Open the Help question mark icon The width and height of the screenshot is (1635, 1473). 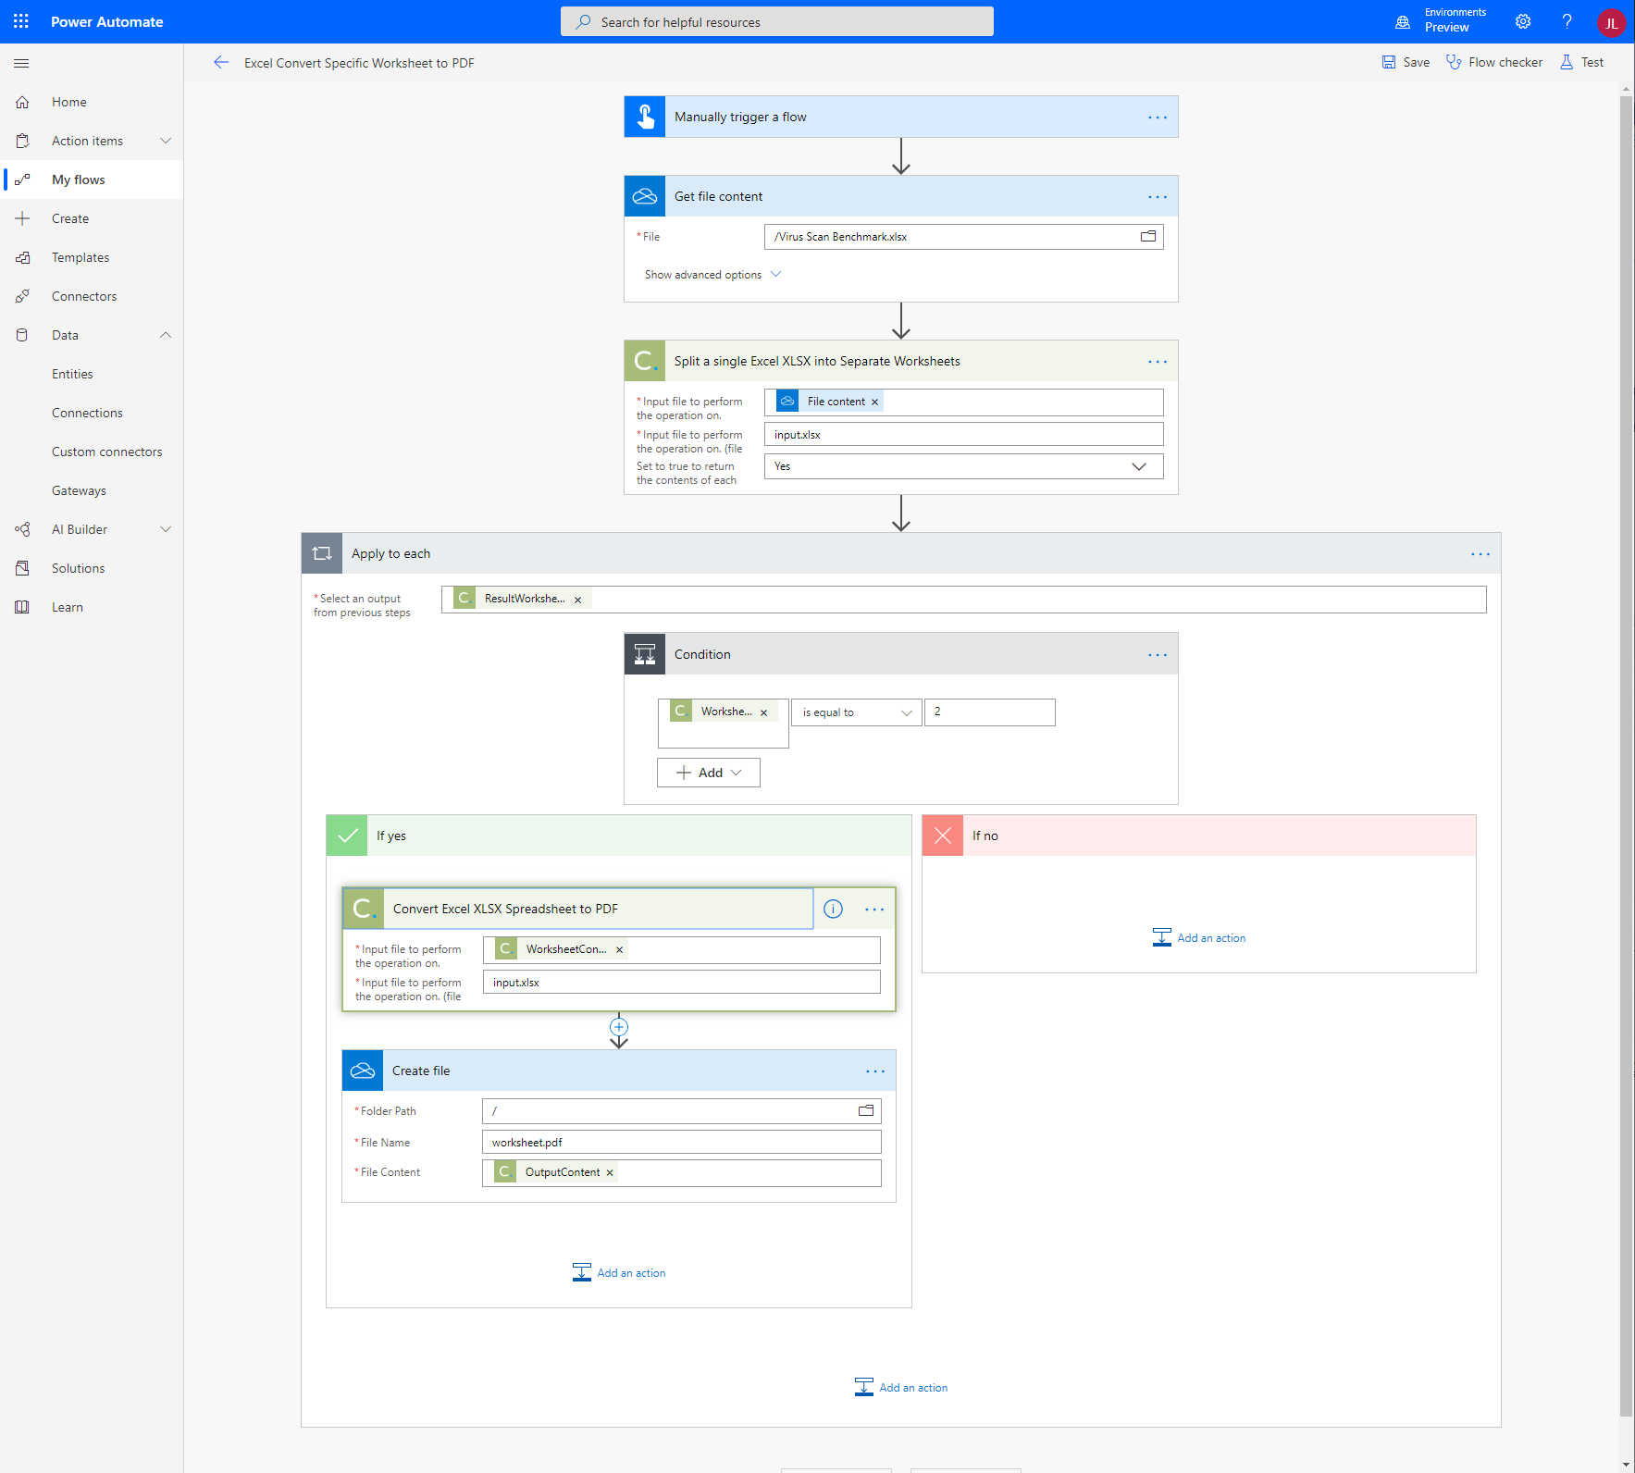pos(1567,21)
